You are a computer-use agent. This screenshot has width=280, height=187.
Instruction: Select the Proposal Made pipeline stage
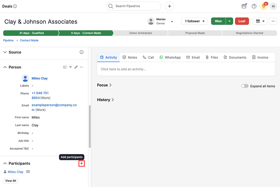click(x=195, y=33)
